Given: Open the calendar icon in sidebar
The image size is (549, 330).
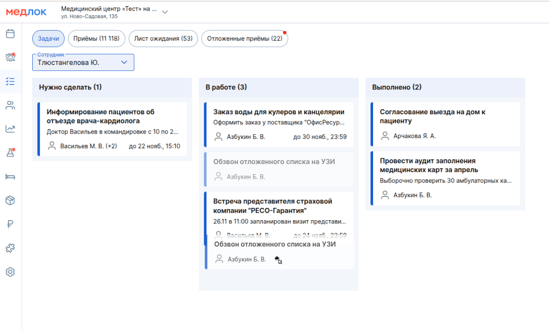Looking at the screenshot, I should pos(10,34).
